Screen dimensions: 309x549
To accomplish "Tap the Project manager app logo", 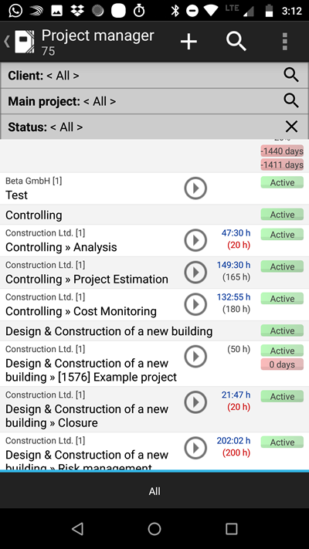I will (24, 42).
